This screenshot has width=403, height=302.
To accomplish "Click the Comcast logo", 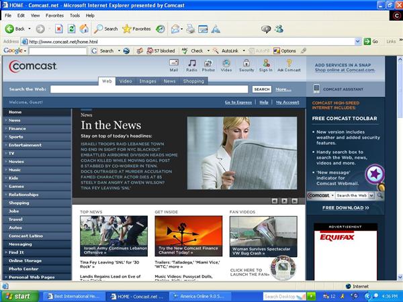I will pos(33,66).
